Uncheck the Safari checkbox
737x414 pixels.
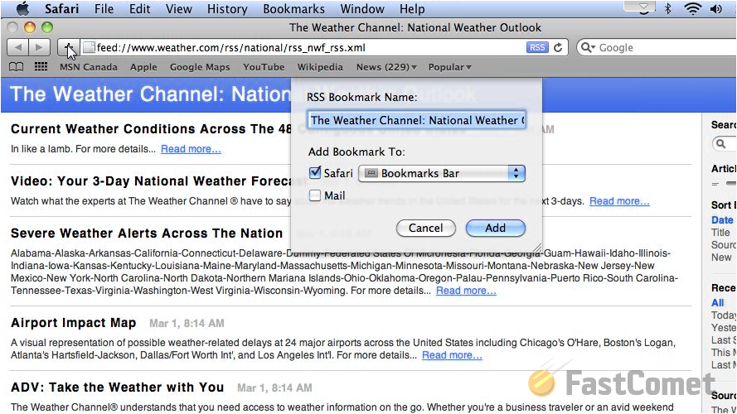pos(315,172)
